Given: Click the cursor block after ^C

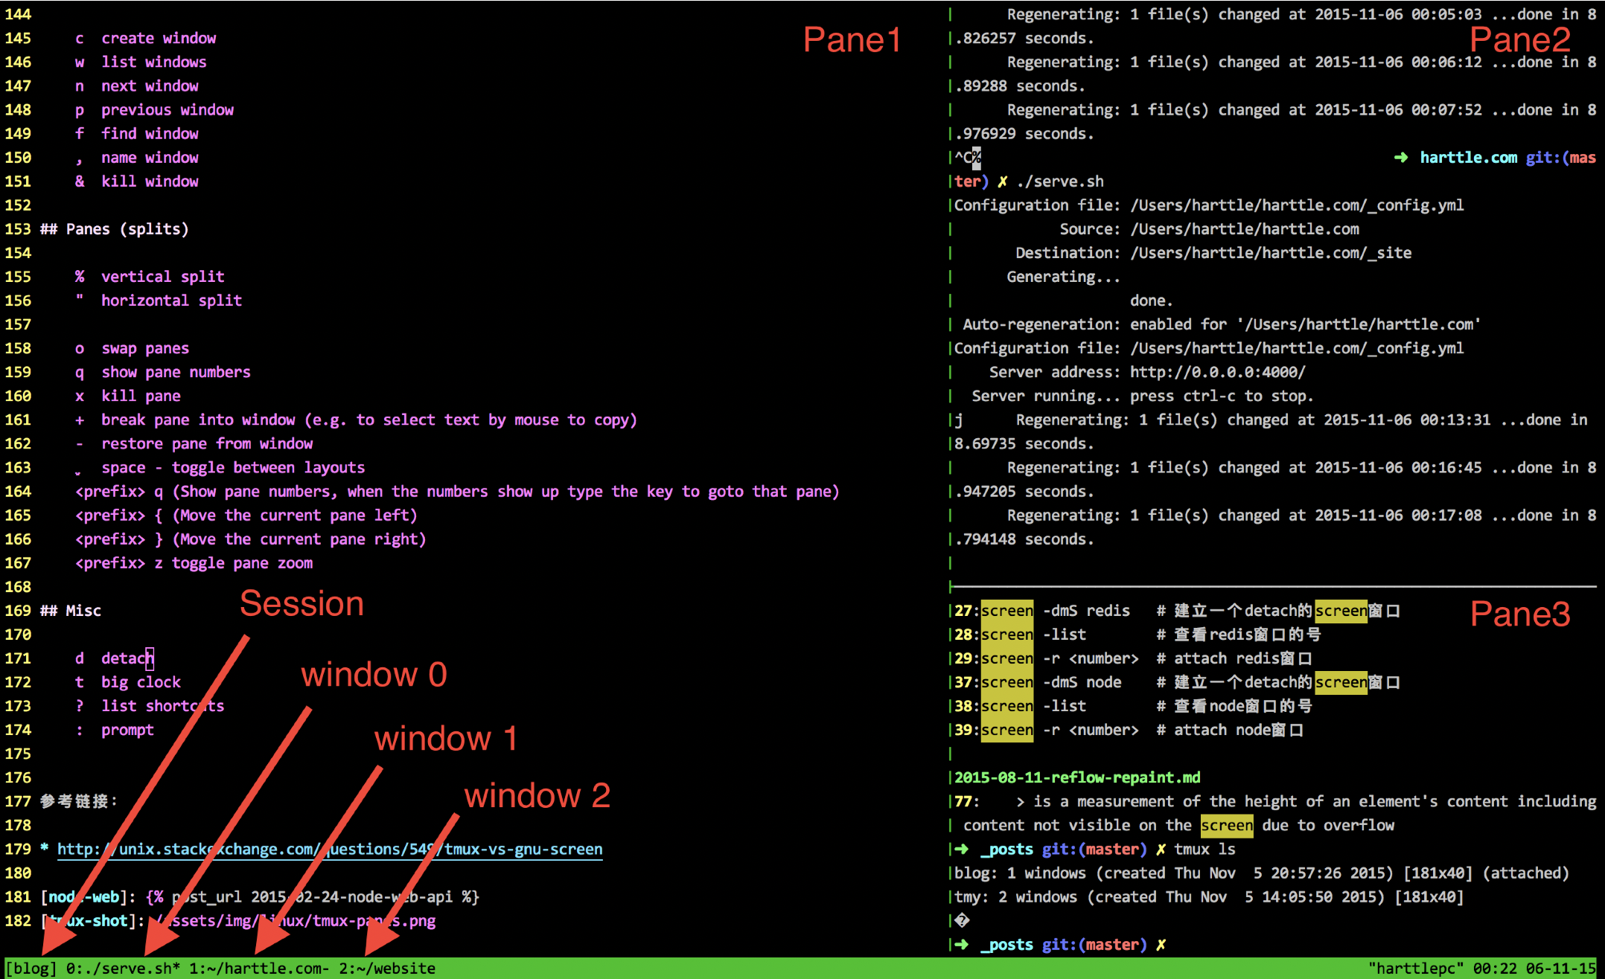Looking at the screenshot, I should pos(976,158).
